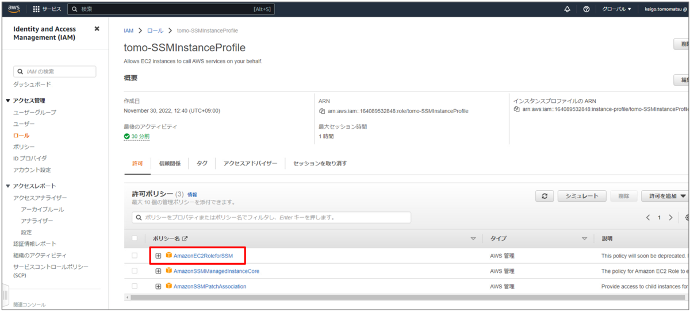Open the AmazonSSMPatchAssociation policy link
Image resolution: width=690 pixels, height=312 pixels.
pos(210,286)
